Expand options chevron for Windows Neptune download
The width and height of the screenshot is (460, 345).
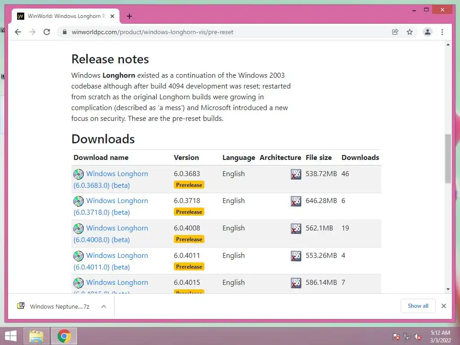104,306
